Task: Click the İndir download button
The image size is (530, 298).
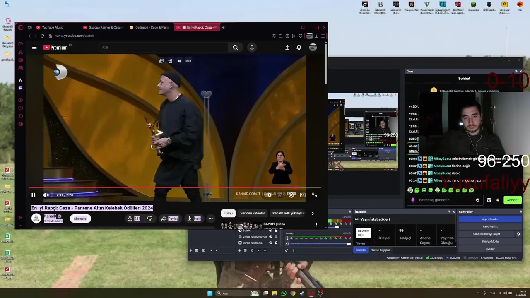Action: pyautogui.click(x=194, y=219)
